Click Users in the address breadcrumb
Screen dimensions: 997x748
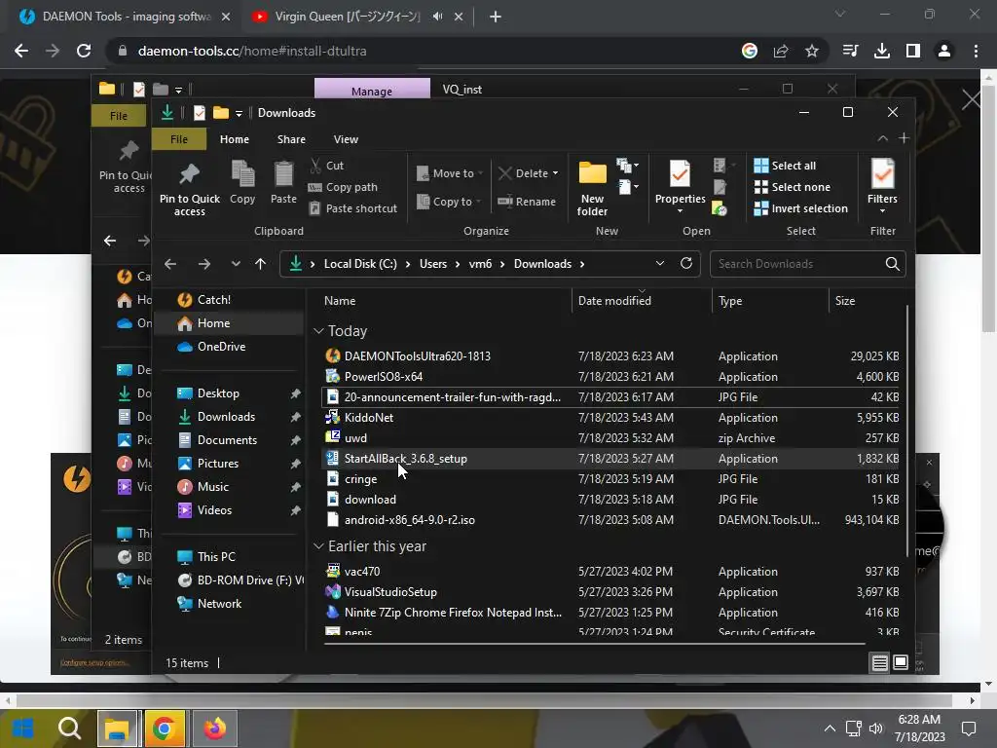(x=433, y=264)
